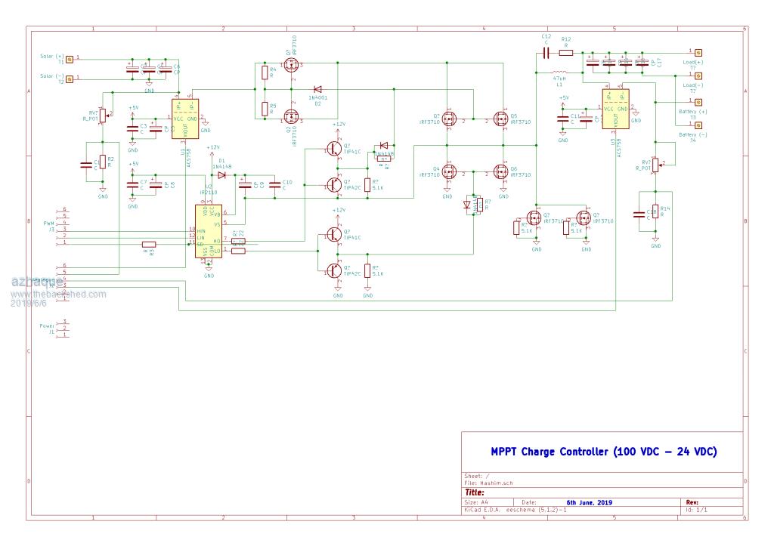Click the Battery (-) terminal T4
This screenshot has height=546, width=774.
(x=698, y=125)
